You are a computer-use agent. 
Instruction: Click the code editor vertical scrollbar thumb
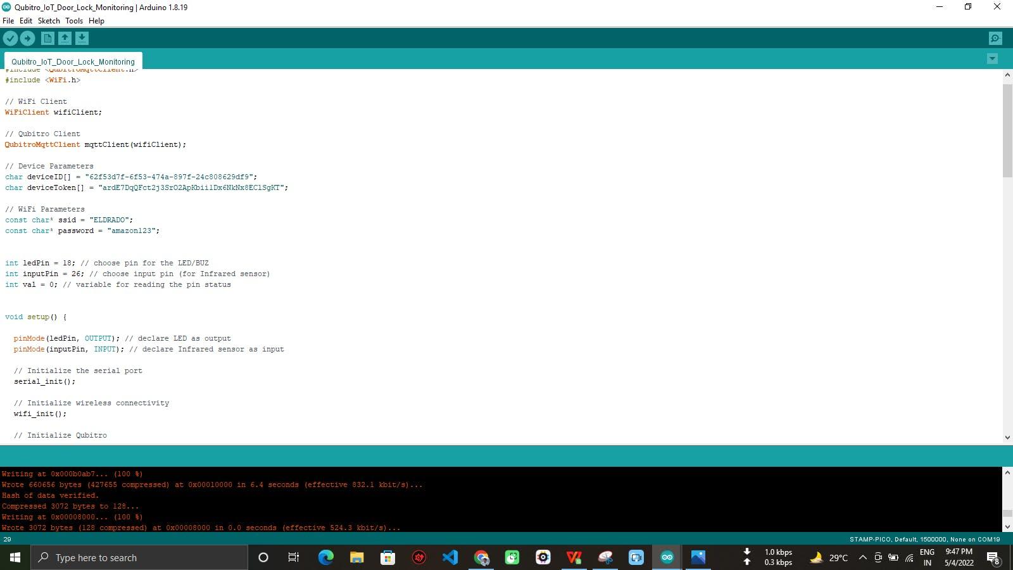click(x=1007, y=130)
